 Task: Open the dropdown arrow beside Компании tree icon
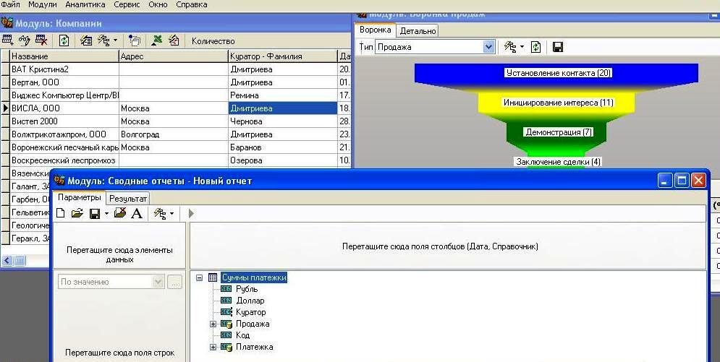[x=115, y=40]
